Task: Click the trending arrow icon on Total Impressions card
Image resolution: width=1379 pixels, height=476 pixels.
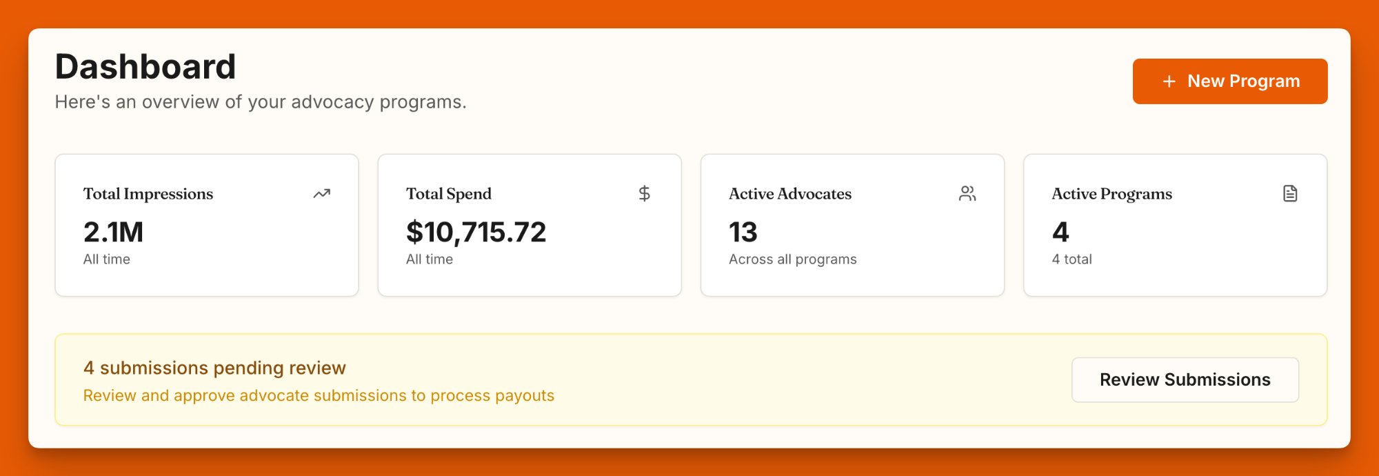Action: pos(322,194)
